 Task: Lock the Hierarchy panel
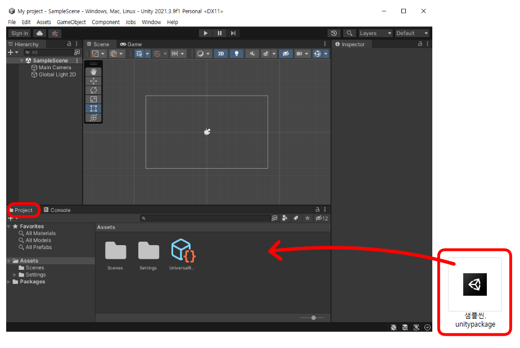[69, 44]
